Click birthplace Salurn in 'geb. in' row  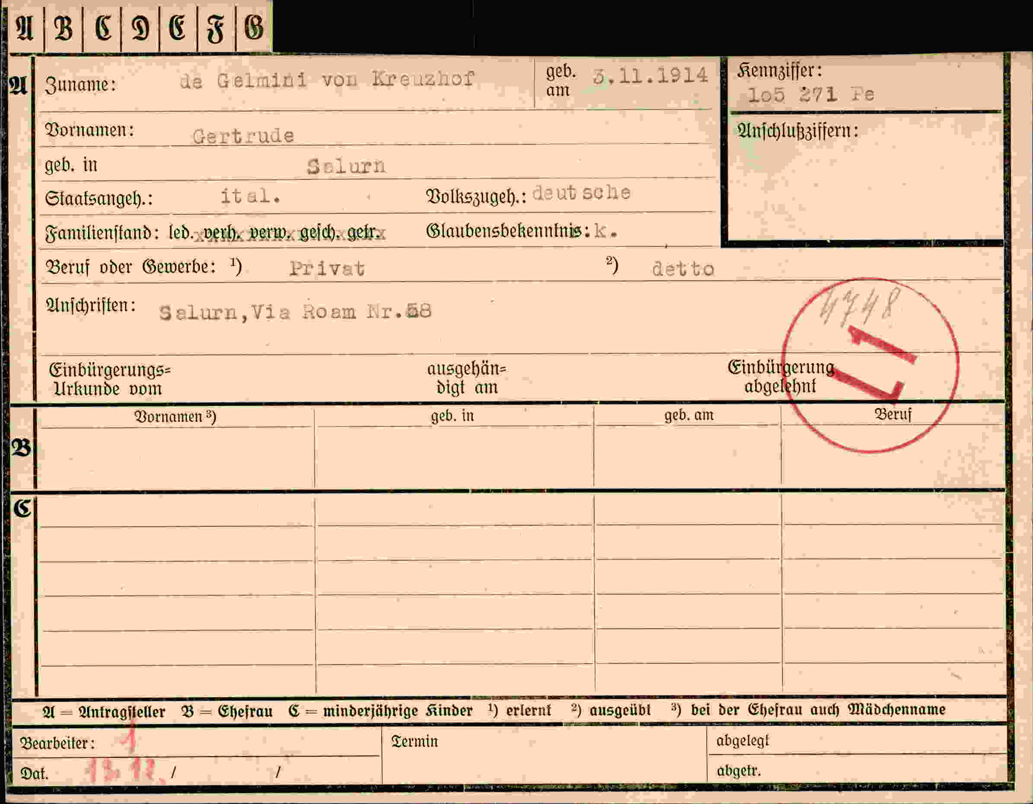tap(346, 166)
